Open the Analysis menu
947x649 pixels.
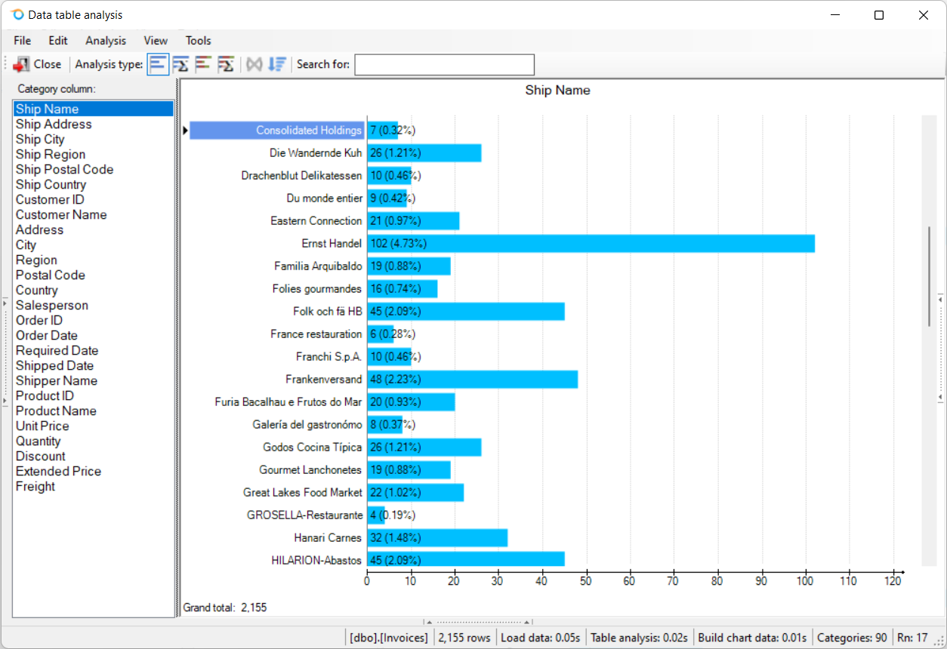pos(106,41)
